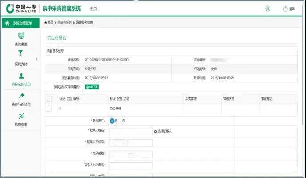The height and width of the screenshot is (178, 306).
Task: Click the 供应商报名 page heading
Action: (56, 38)
